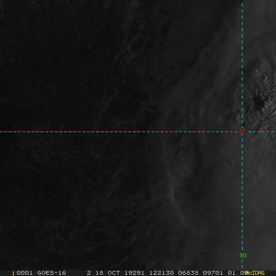The height and width of the screenshot is (276, 276).
Task: Select the GOES-16 satellite name text
Action: pyautogui.click(x=52, y=273)
